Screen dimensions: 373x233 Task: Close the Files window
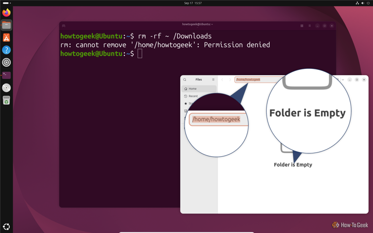[x=364, y=80]
